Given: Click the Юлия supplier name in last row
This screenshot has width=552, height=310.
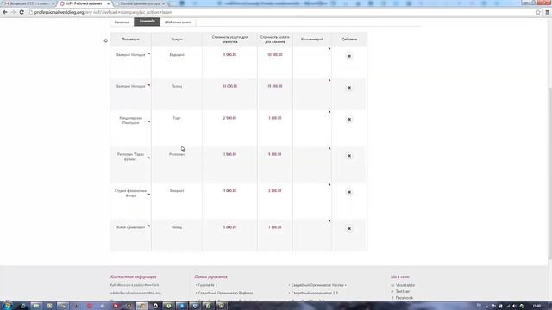Looking at the screenshot, I should pyautogui.click(x=130, y=227).
